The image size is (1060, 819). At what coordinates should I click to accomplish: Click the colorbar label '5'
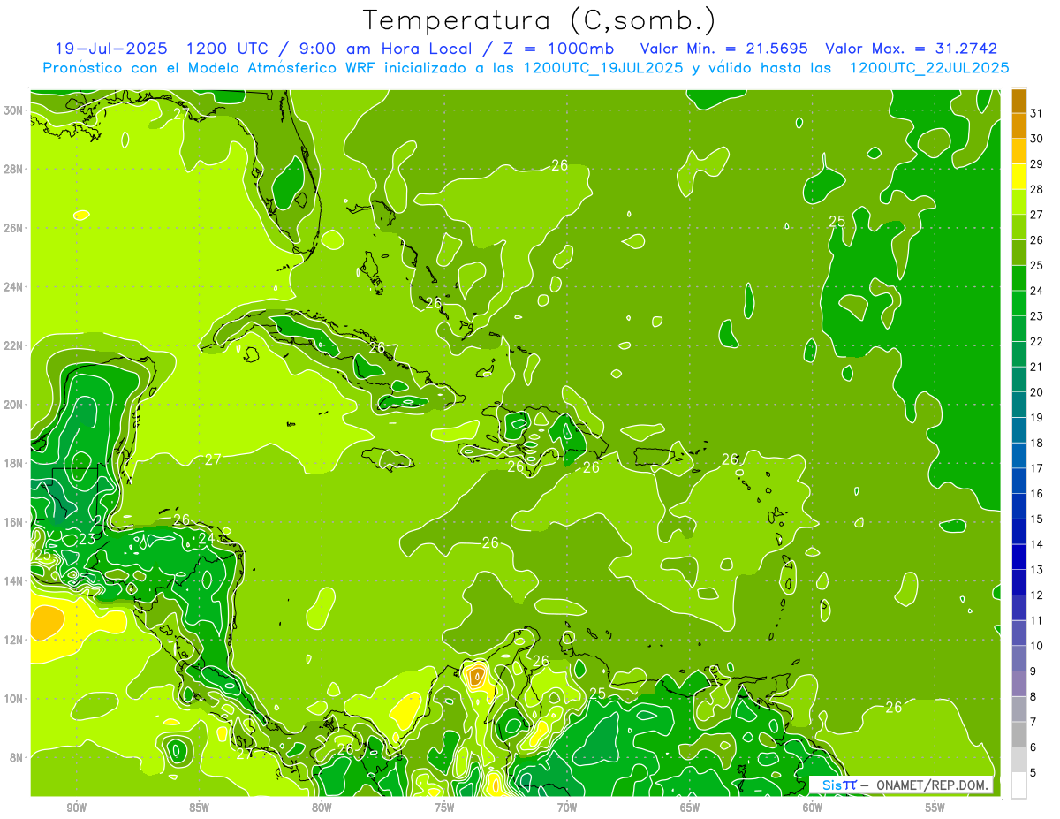click(1034, 773)
